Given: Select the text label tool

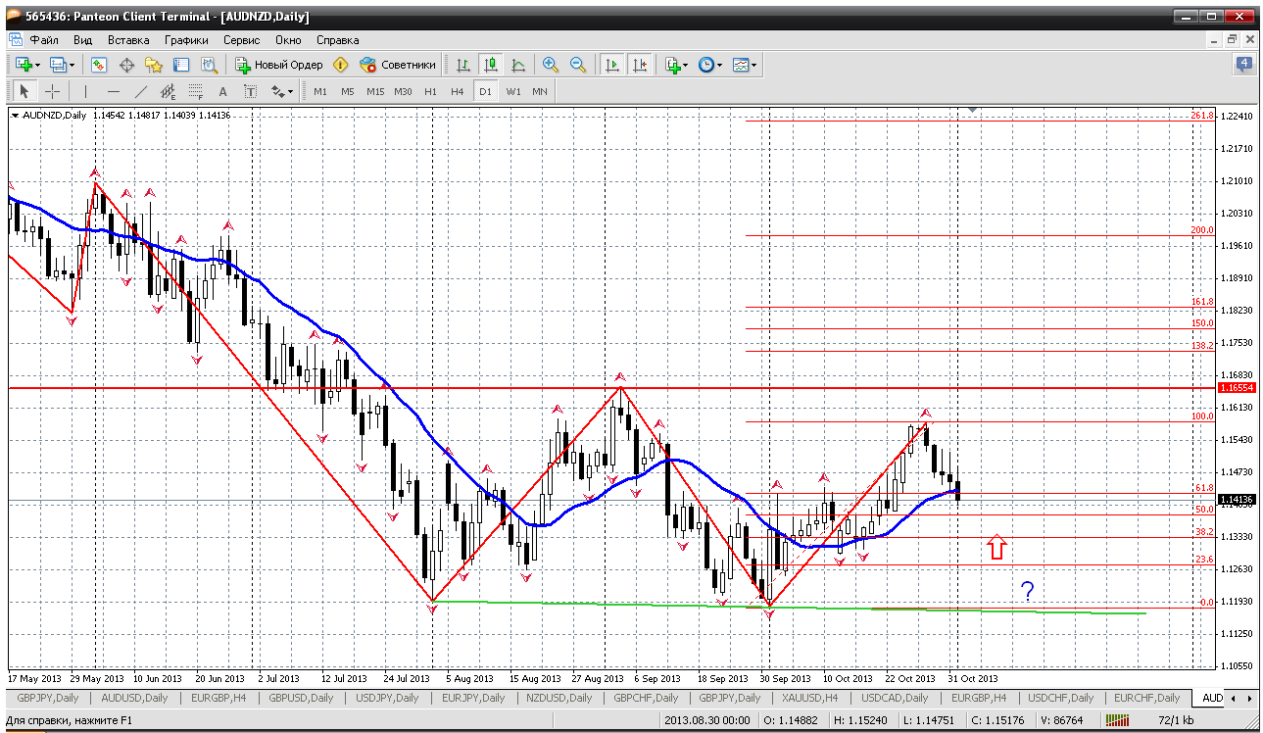Looking at the screenshot, I should (250, 91).
